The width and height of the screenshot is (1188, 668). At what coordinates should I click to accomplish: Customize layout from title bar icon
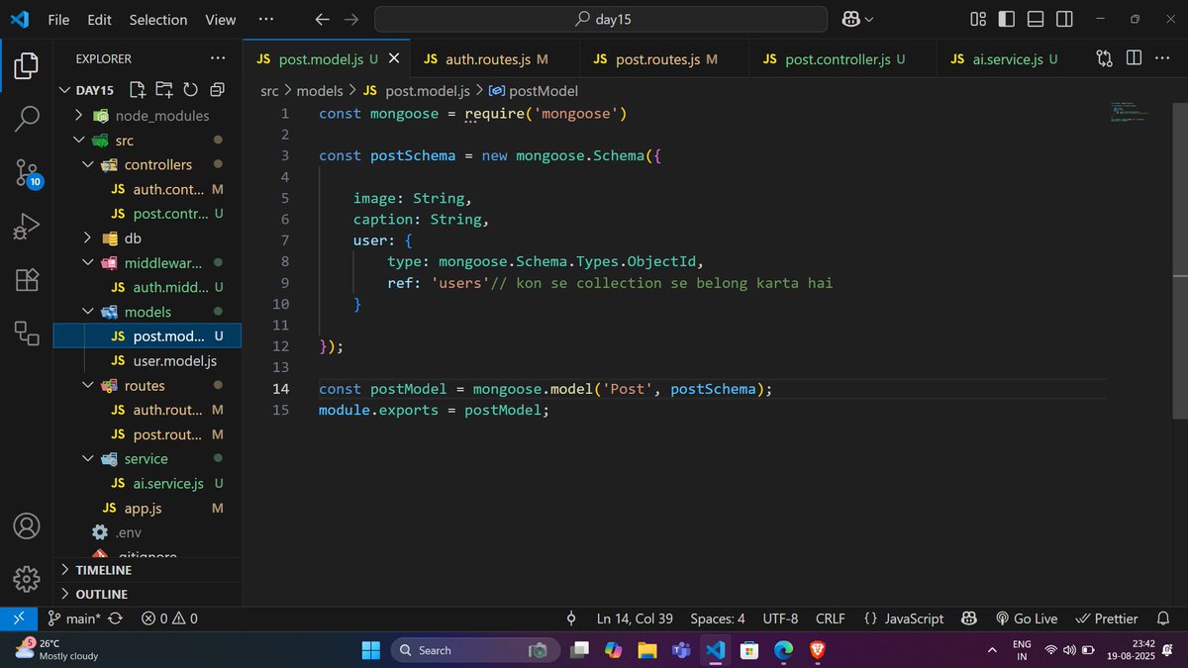(978, 19)
